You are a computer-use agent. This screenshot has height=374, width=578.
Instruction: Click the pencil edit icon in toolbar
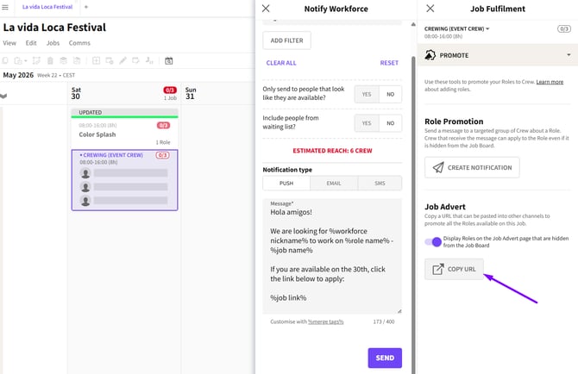click(123, 60)
